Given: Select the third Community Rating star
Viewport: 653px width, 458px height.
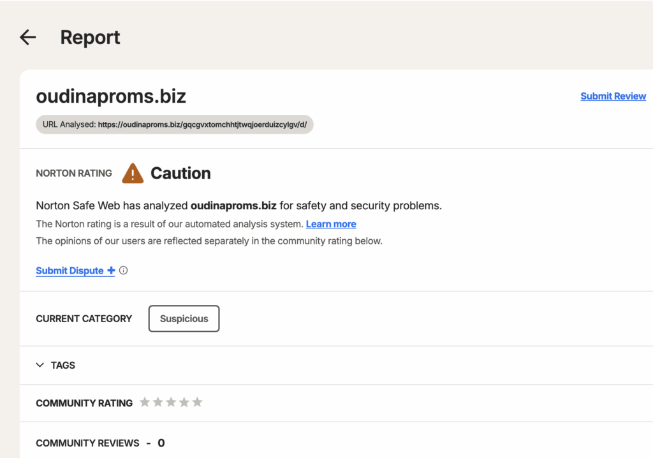Looking at the screenshot, I should point(171,402).
